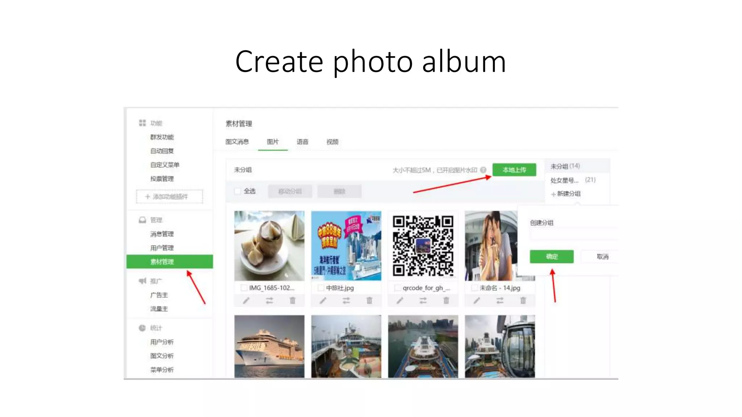Open the 中旅社 poster thumbnail
742x417 pixels.
(x=346, y=246)
